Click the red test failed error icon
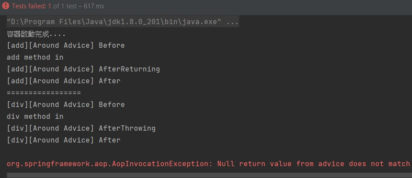The width and height of the screenshot is (412, 178). pyautogui.click(x=5, y=6)
